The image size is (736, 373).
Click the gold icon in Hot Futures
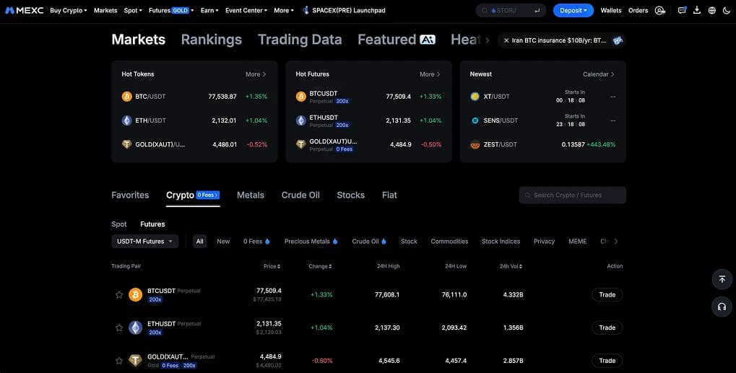pyautogui.click(x=301, y=144)
